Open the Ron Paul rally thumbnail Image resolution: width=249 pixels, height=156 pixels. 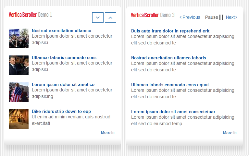19,38
